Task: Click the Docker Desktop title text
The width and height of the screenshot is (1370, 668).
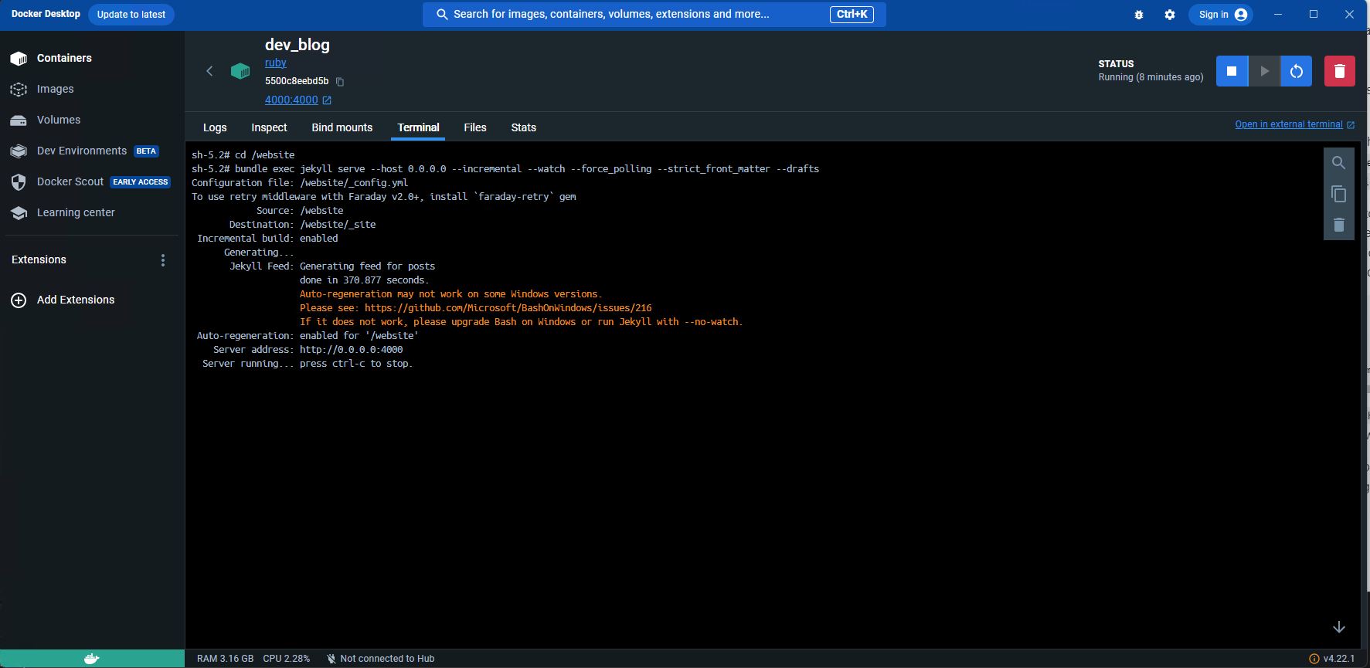Action: 46,14
